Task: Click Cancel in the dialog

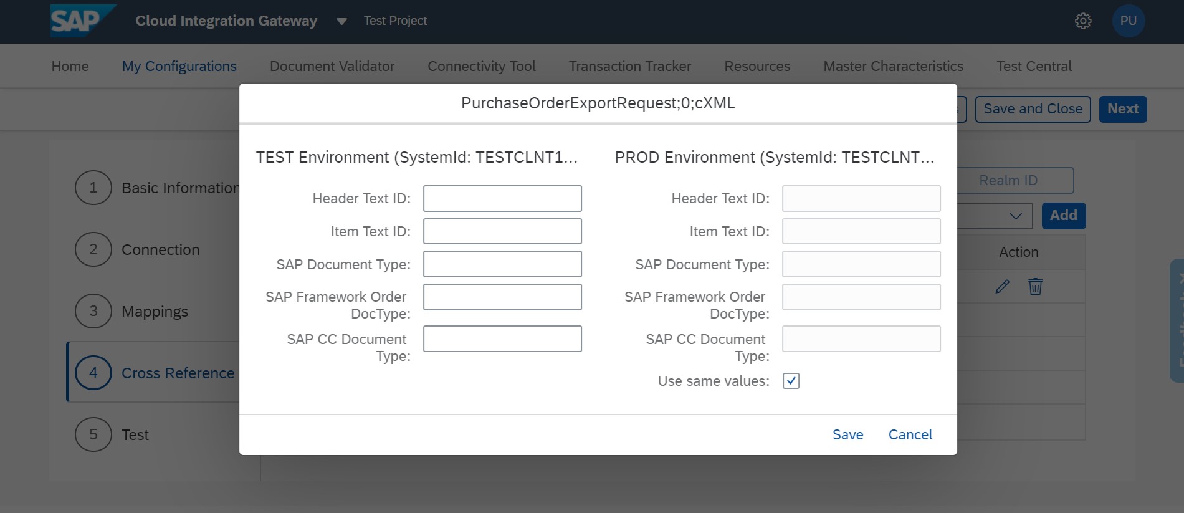Action: click(910, 434)
